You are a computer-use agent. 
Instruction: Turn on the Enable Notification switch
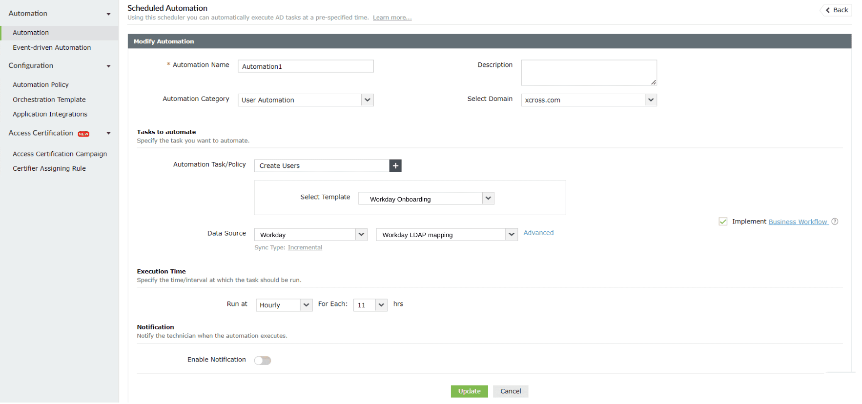pos(263,361)
